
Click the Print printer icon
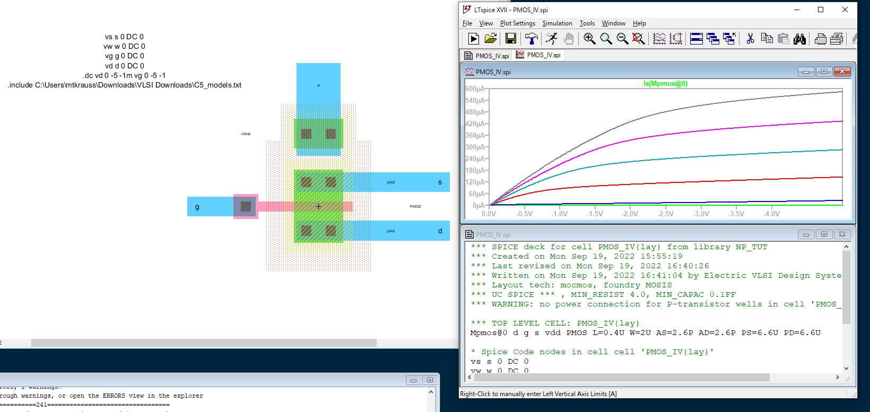(x=820, y=39)
